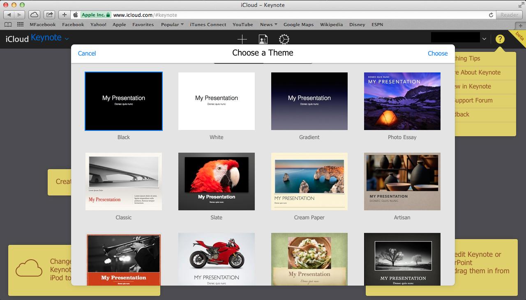Viewport: 526px width, 300px height.
Task: Click the Keynote settings gear icon
Action: click(284, 39)
